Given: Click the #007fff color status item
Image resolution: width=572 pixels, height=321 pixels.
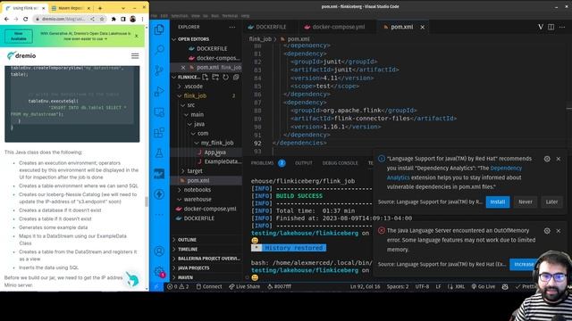Looking at the screenshot, I should click(x=279, y=286).
